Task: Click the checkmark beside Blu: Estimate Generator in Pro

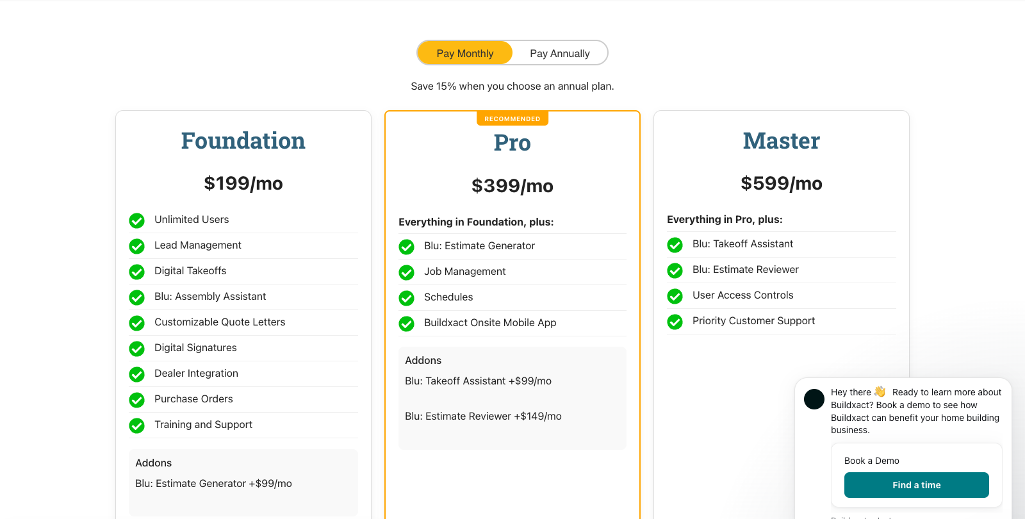Action: (406, 247)
